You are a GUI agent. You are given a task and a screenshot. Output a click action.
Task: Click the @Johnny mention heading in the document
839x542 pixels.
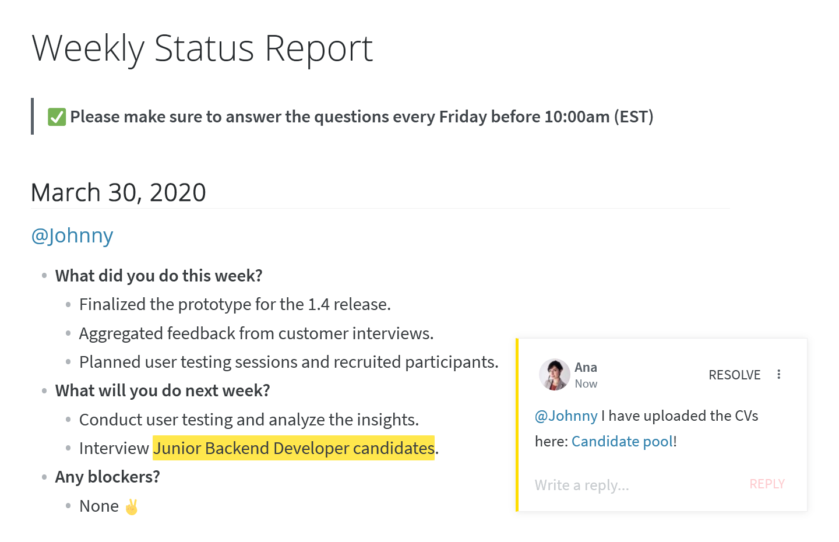72,236
